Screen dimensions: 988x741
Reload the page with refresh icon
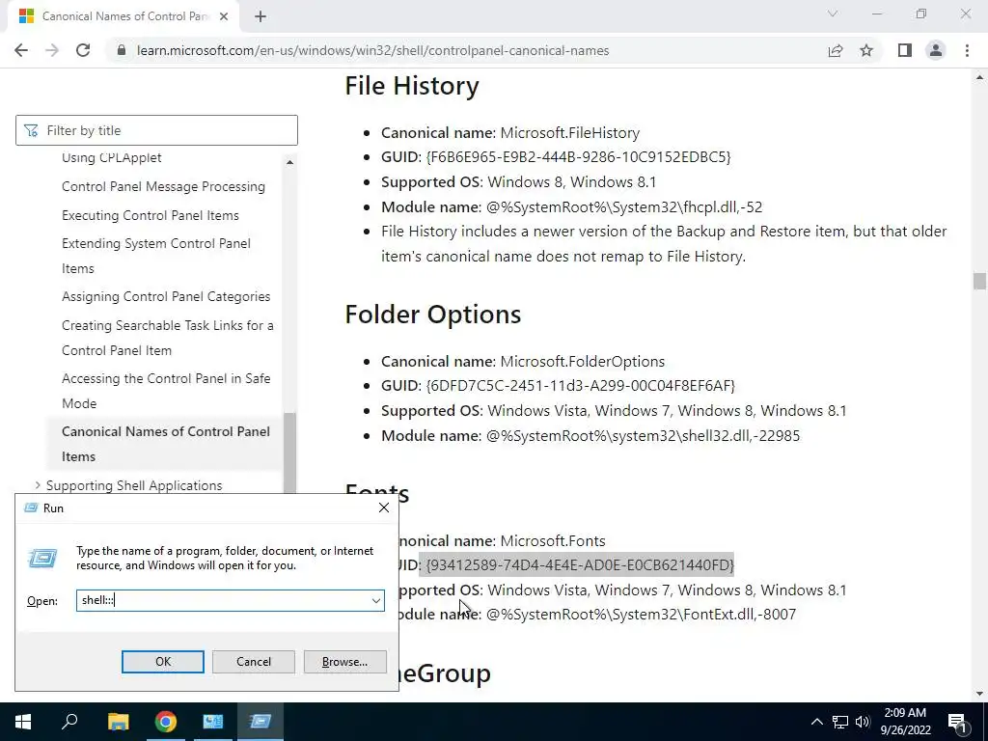tap(83, 50)
